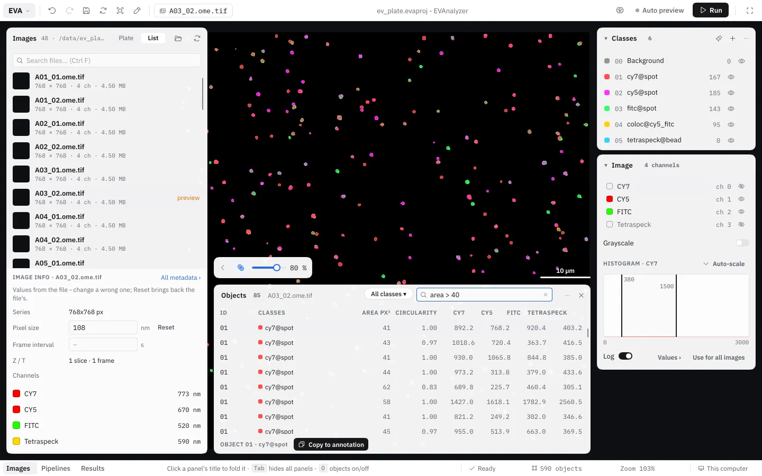Hide the cy5@spot class overlay
Screen dimensions: 762x476
pos(731,93)
